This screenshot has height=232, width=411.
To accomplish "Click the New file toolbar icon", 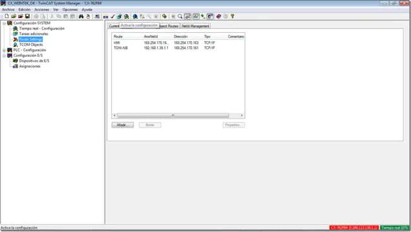I will [x=7, y=16].
